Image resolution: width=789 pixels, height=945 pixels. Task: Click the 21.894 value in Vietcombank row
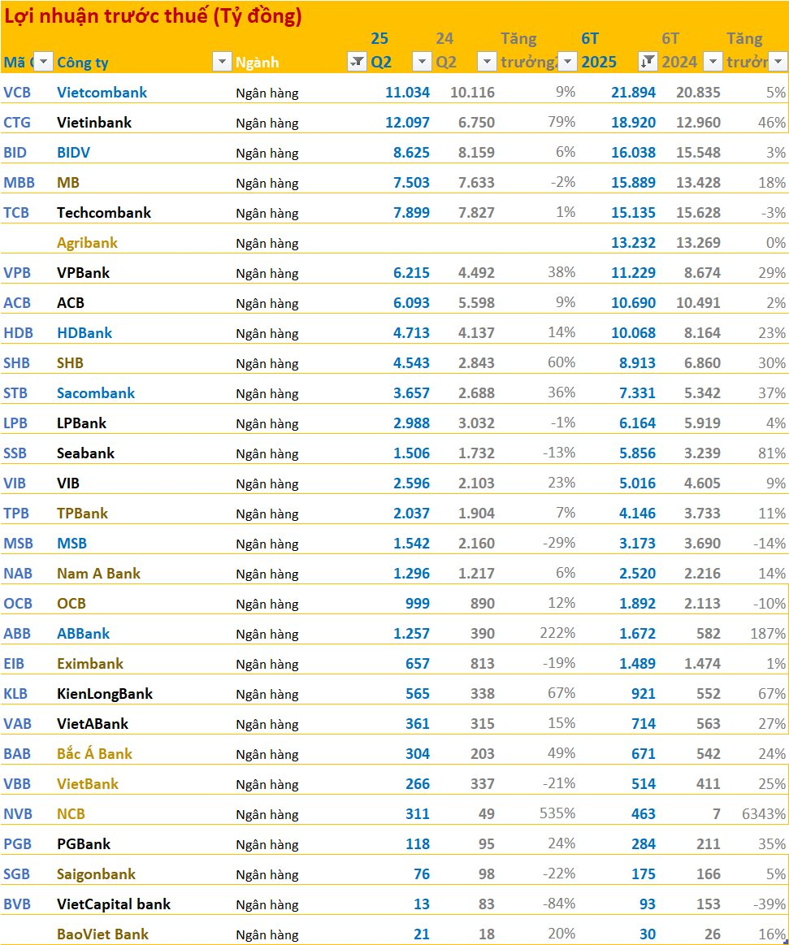coord(633,93)
